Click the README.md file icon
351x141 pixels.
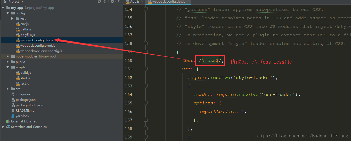[x=13, y=111]
